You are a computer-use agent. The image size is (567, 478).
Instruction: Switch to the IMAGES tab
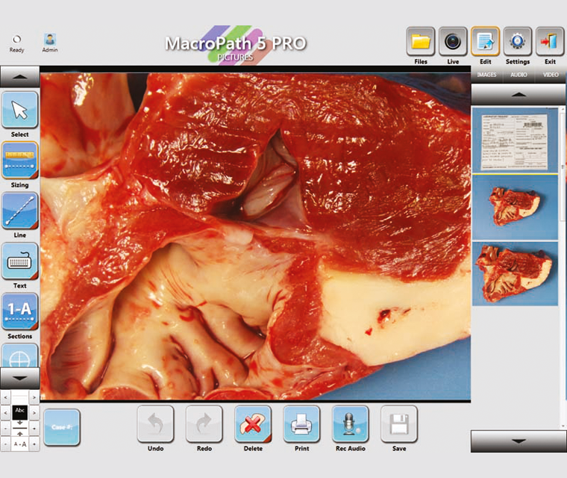[486, 75]
